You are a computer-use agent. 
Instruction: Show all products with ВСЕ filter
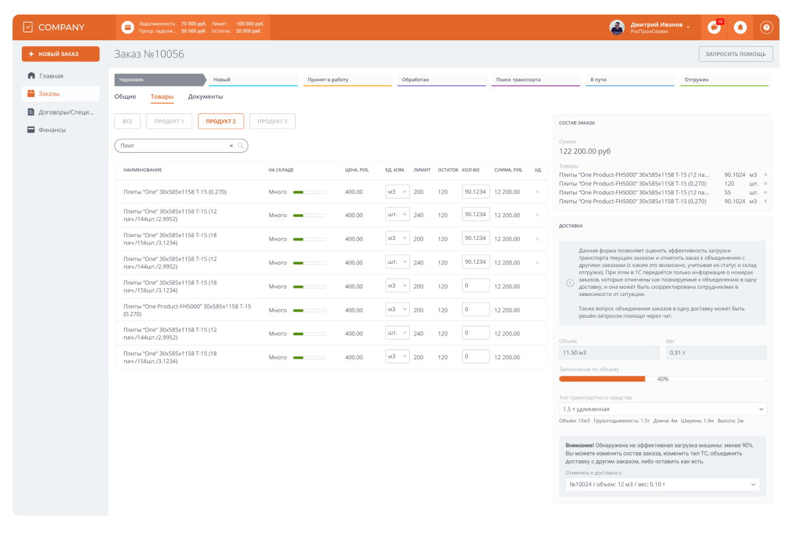tap(127, 121)
